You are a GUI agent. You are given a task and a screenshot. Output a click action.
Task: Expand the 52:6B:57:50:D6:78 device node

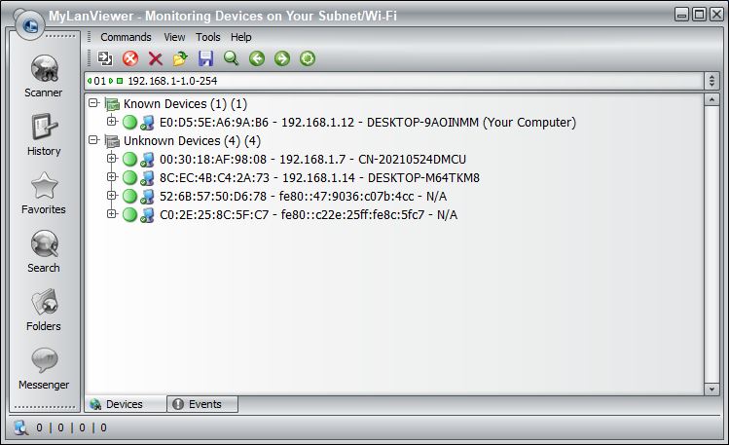pos(112,196)
